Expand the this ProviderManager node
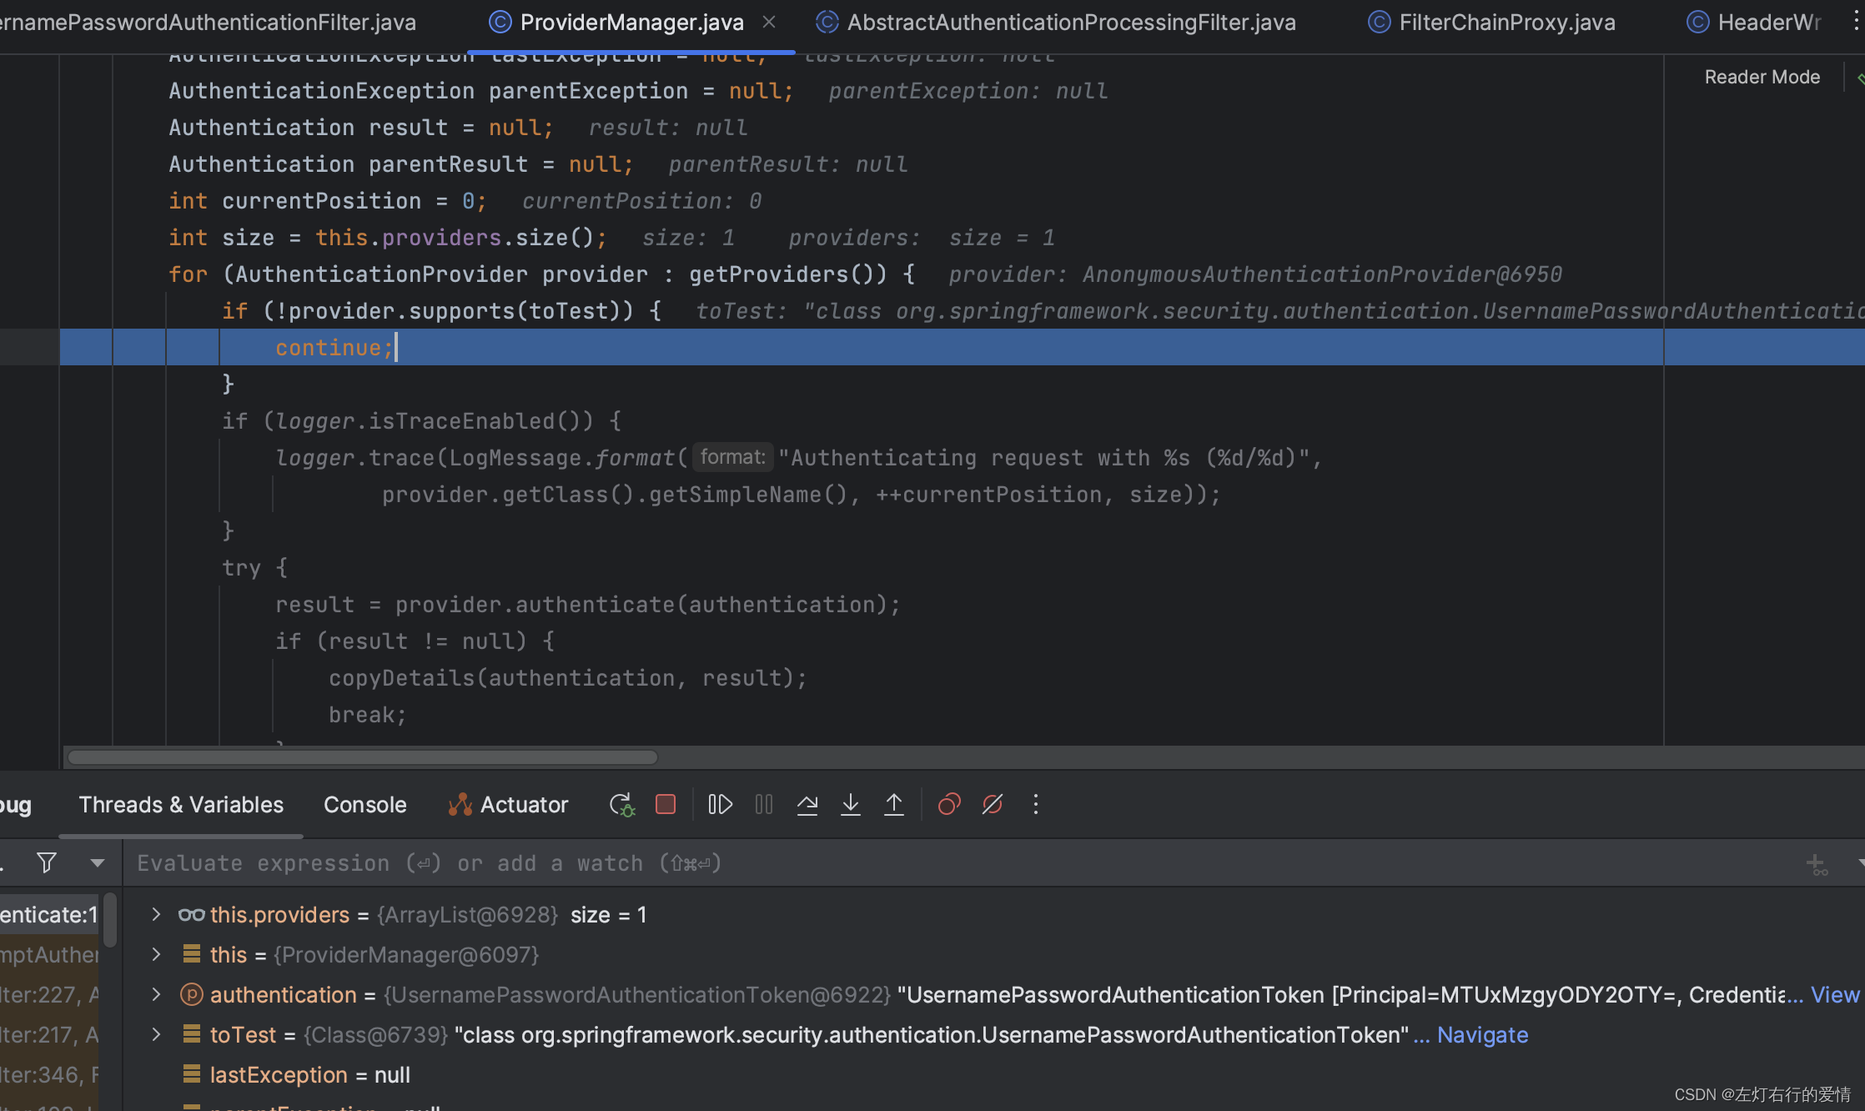Screen dimensions: 1865x1111 coord(156,954)
